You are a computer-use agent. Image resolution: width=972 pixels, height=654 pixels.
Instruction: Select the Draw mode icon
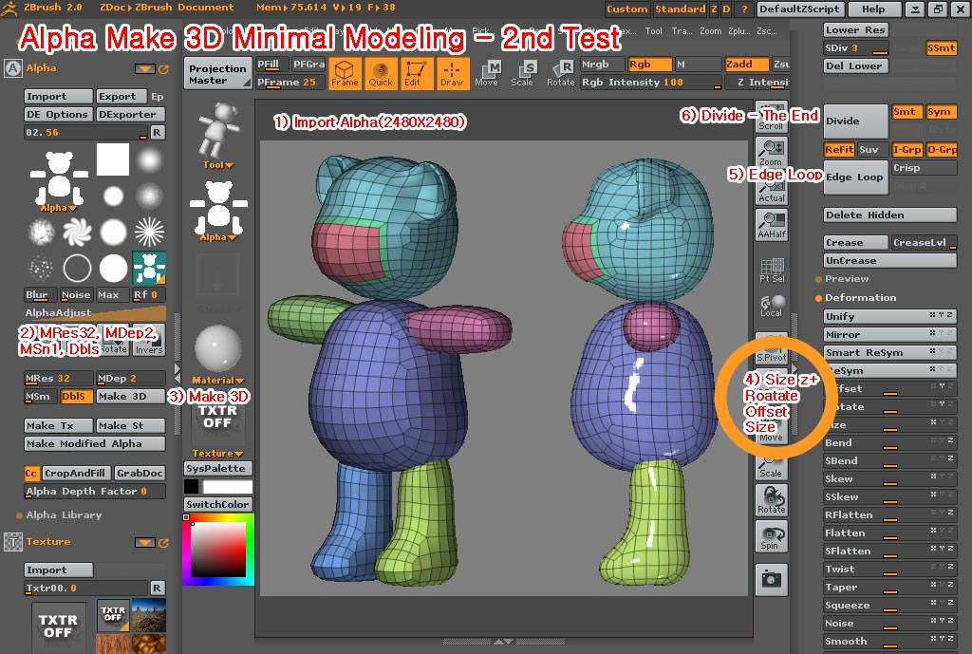point(452,74)
